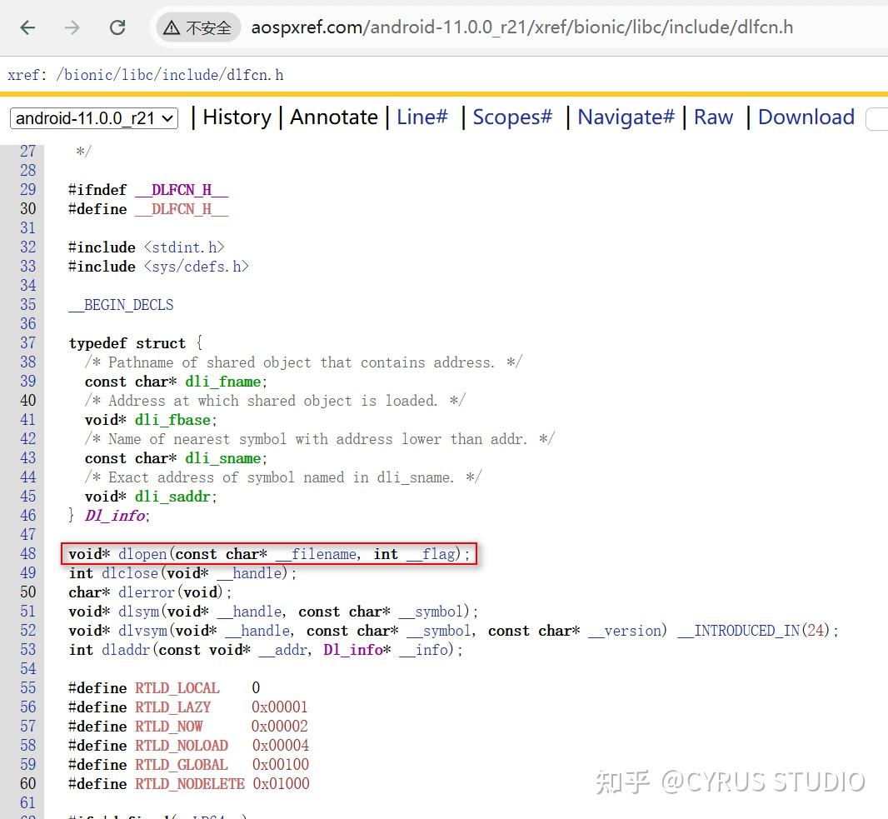Open the History view of dlfcn.h
888x819 pixels.
237,117
